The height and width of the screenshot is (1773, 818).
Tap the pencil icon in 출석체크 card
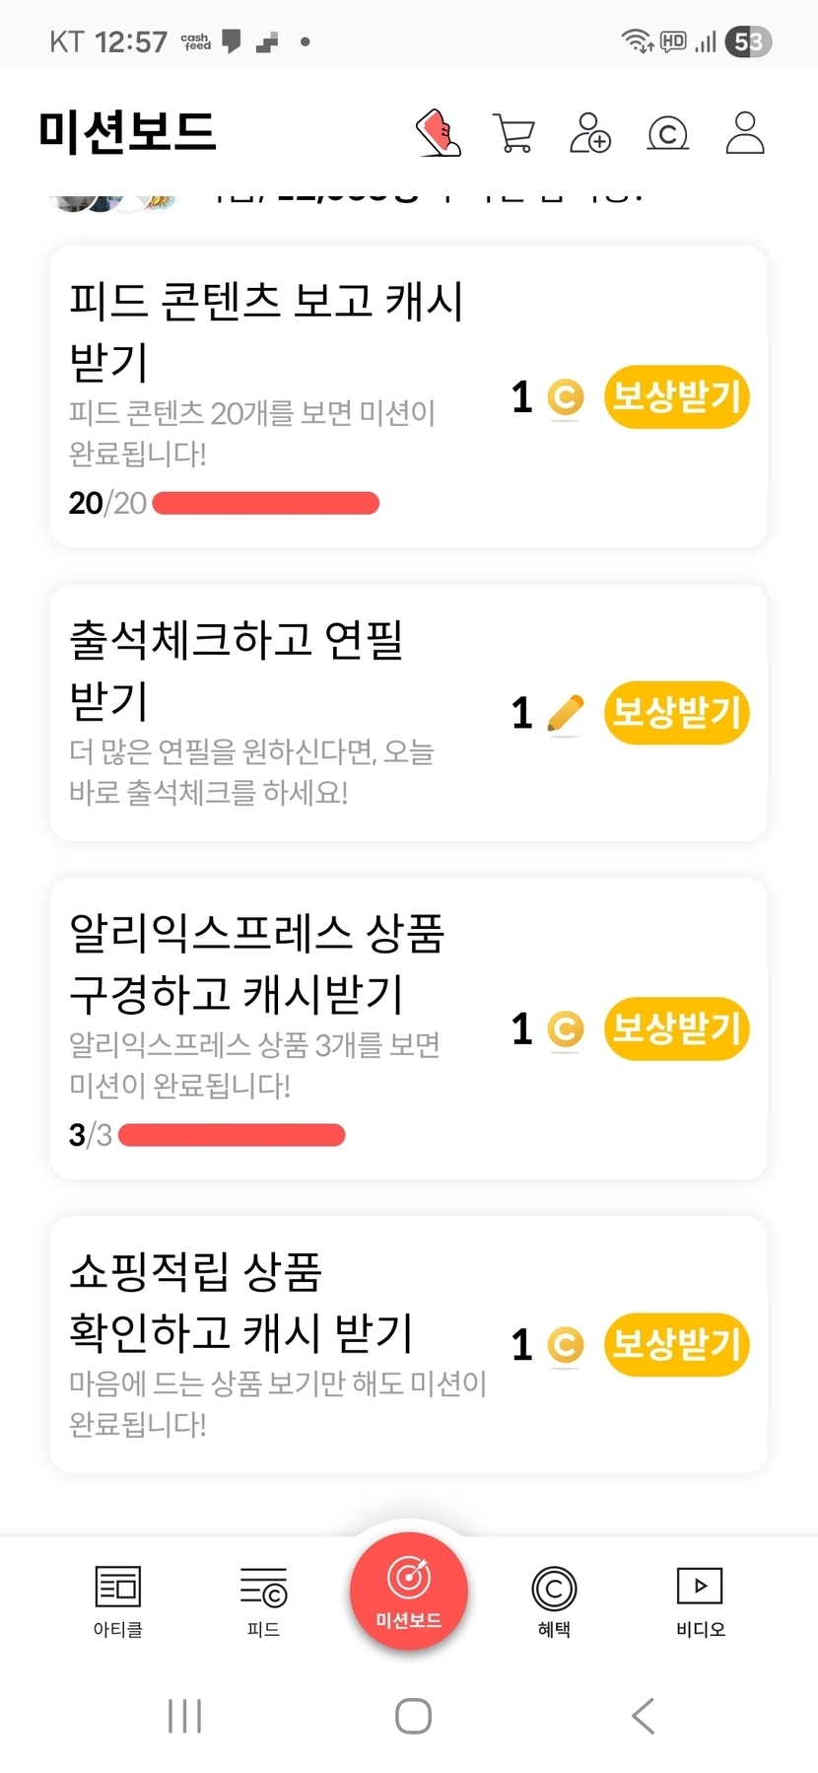point(565,714)
